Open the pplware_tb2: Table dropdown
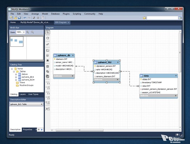Image resolution: width=190 pixels, height=144 pixels. [x=26, y=104]
